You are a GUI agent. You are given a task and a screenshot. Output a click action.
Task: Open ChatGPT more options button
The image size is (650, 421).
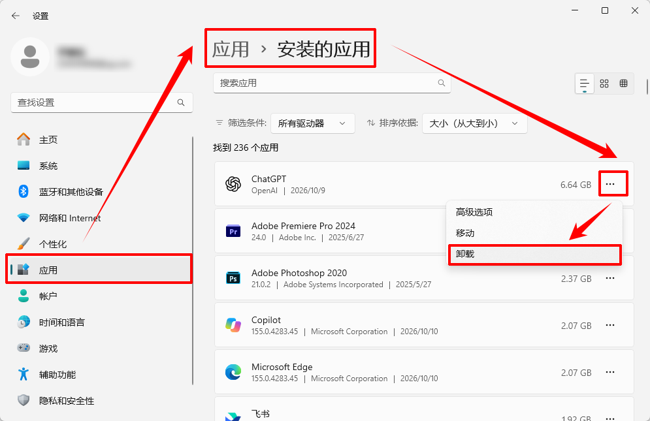[x=610, y=184]
